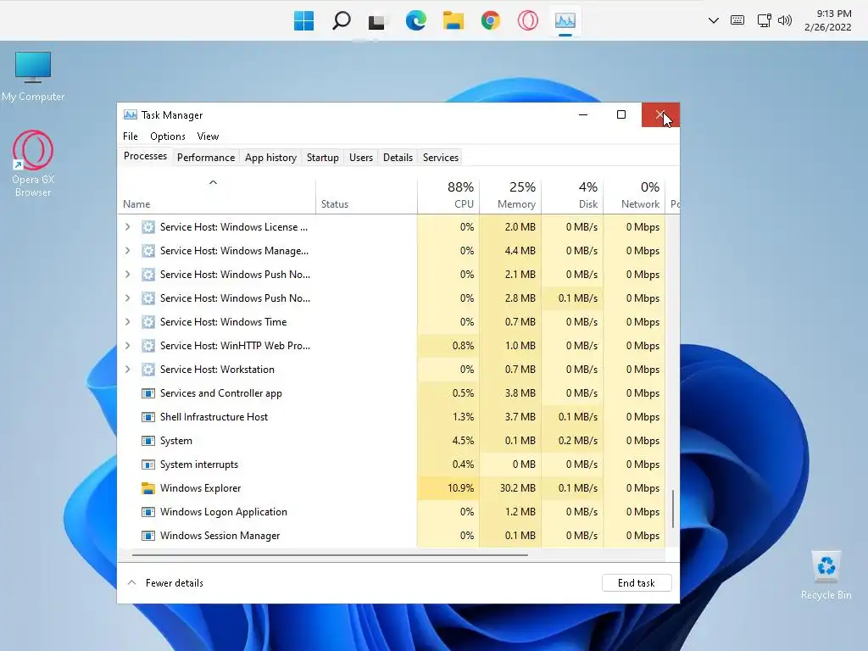Click the Windows Explorer folder icon
The image size is (868, 651).
coord(147,488)
